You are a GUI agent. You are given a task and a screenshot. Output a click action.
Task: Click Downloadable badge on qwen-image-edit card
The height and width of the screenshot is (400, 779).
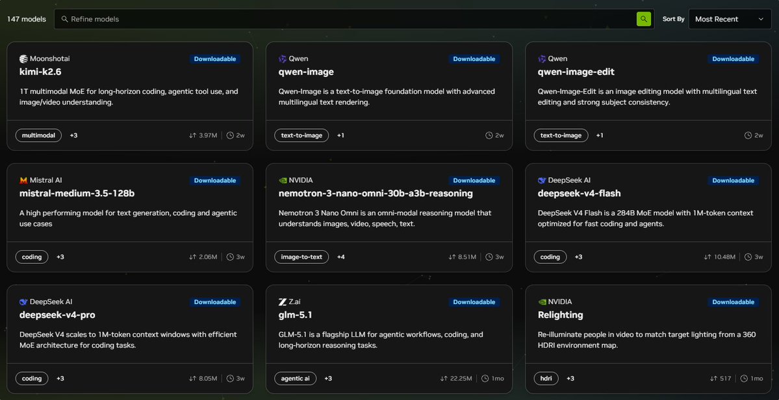tap(734, 59)
